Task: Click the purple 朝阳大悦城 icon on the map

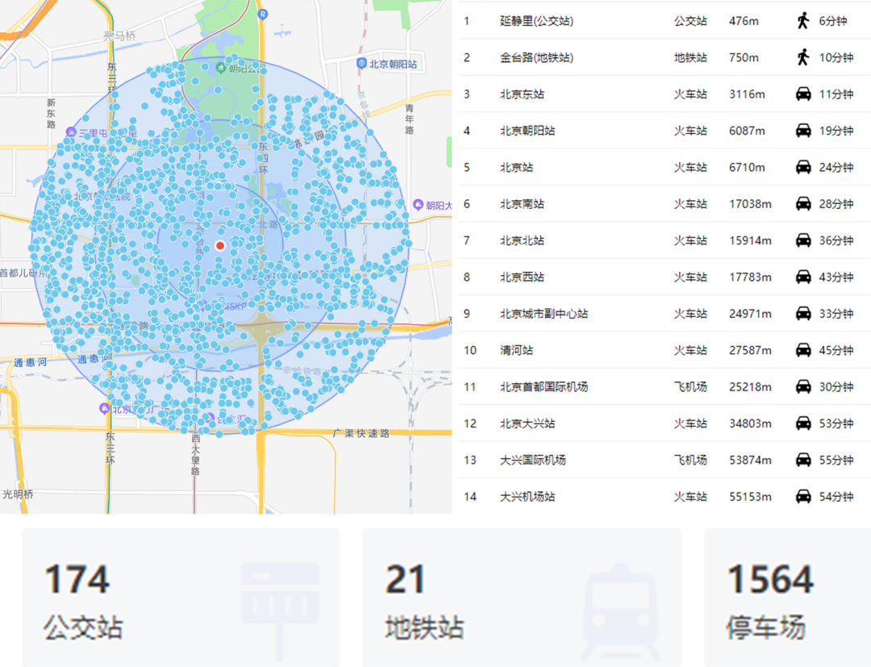Action: [418, 205]
